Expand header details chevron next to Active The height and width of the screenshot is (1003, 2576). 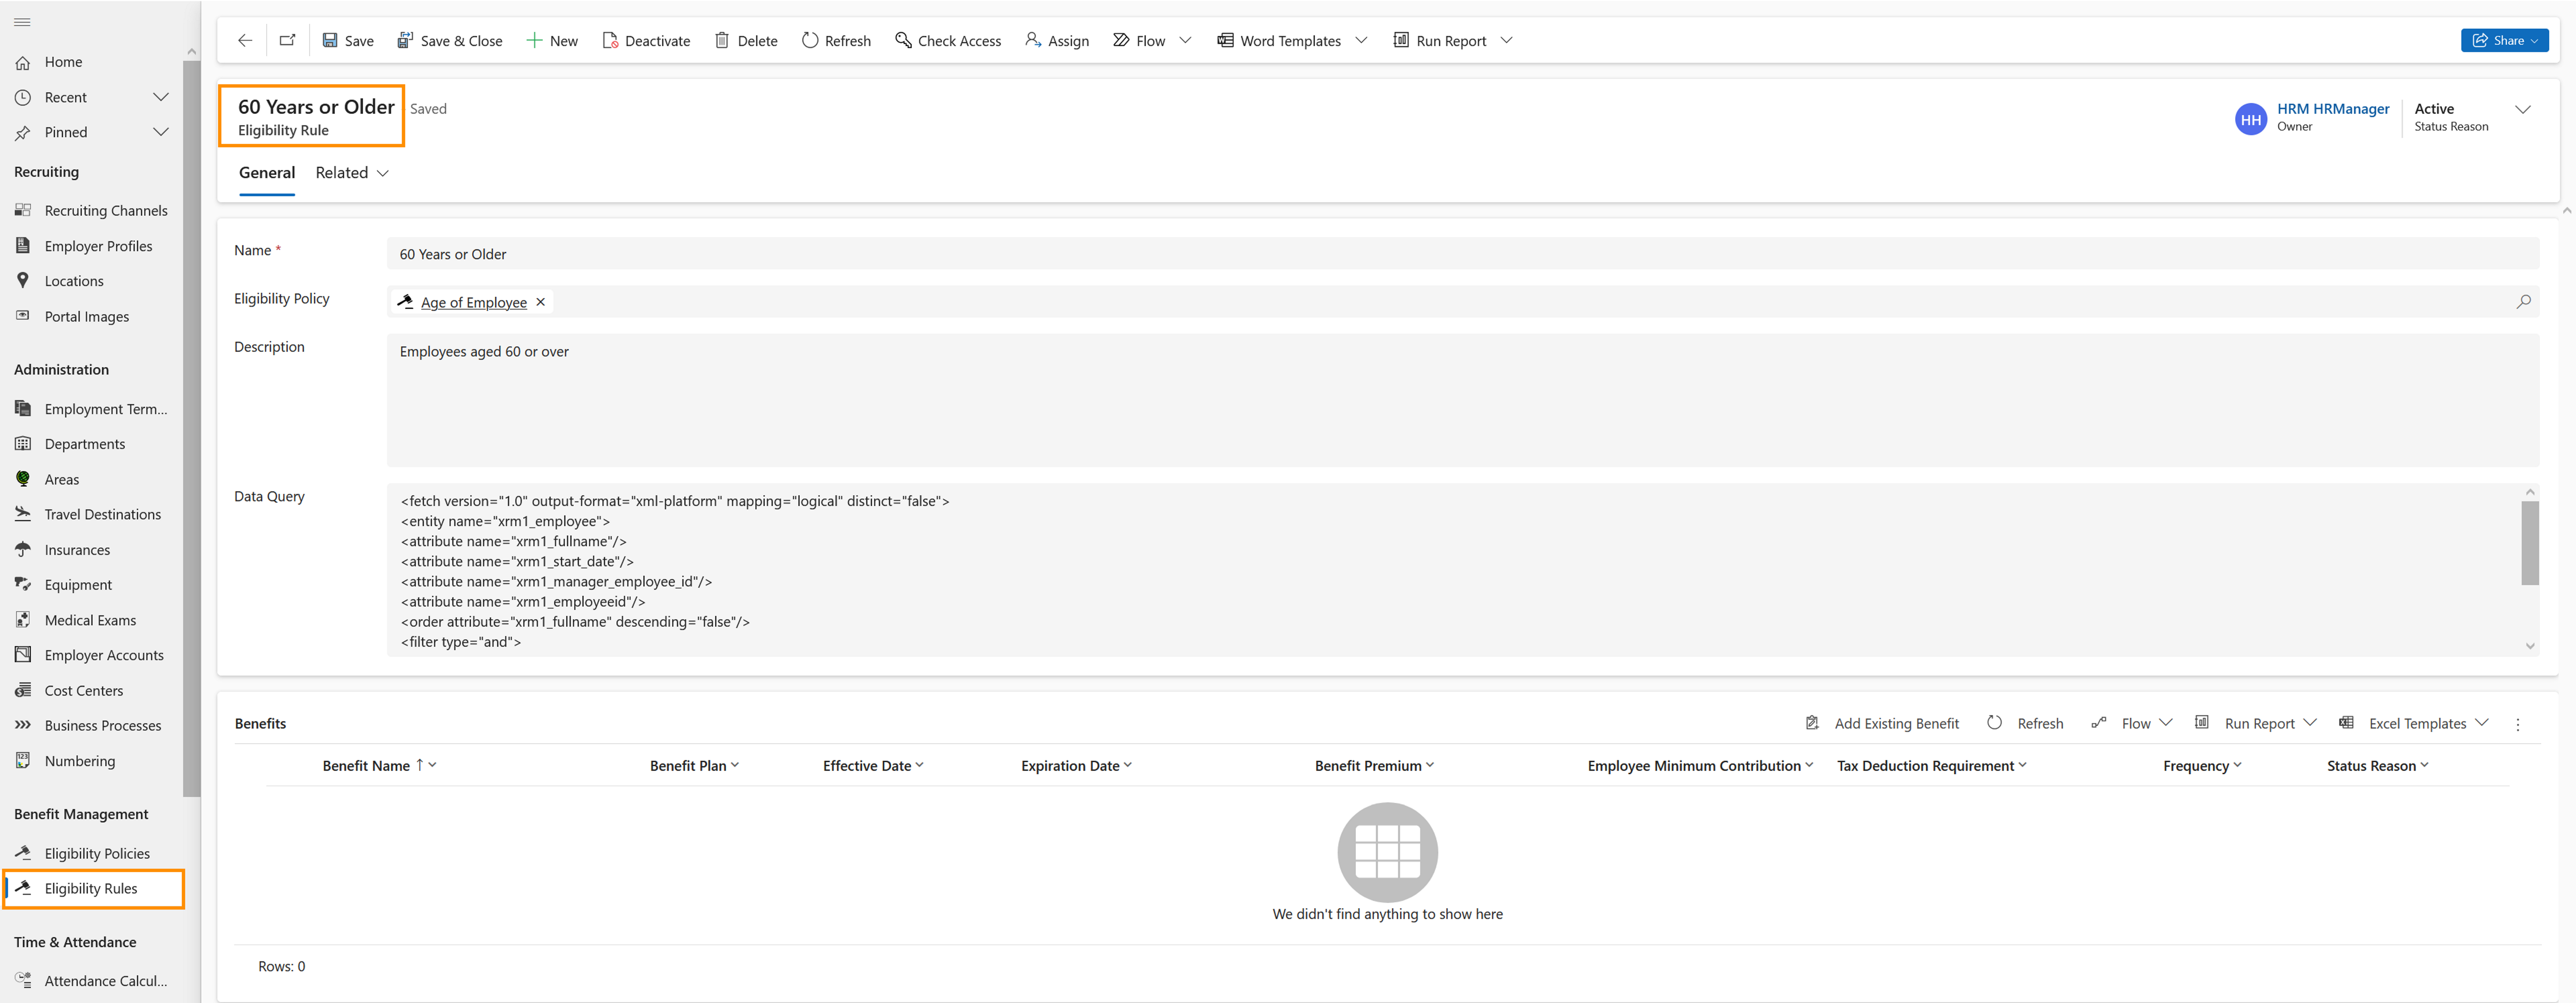(2522, 110)
